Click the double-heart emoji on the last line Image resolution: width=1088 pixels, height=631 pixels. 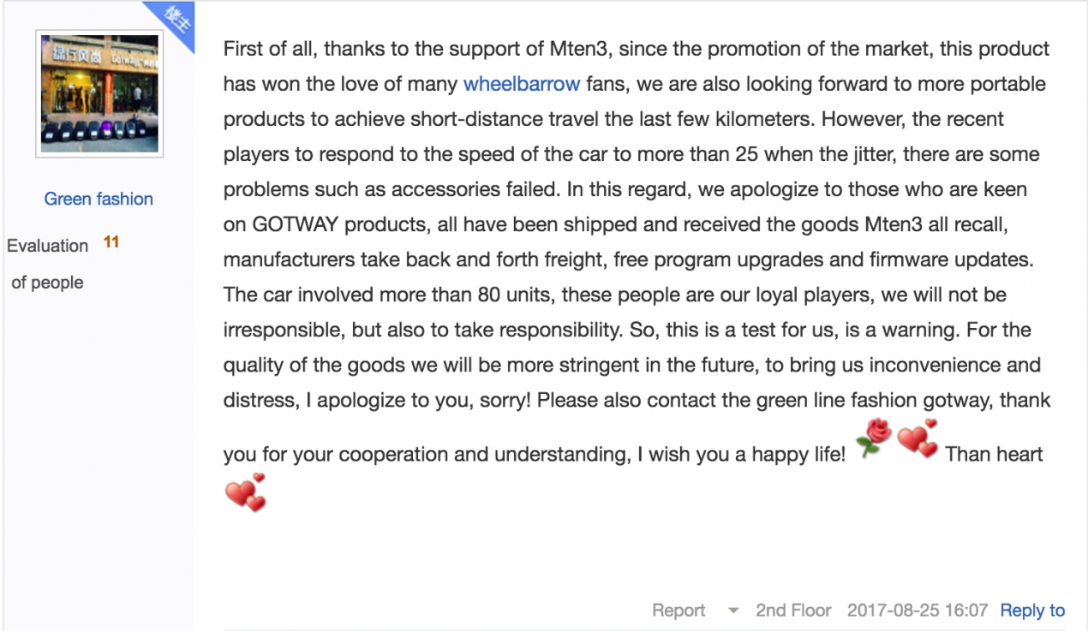(246, 492)
